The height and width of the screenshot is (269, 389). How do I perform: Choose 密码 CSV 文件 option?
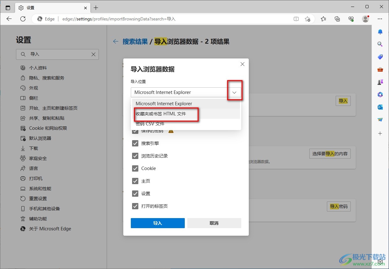186,124
